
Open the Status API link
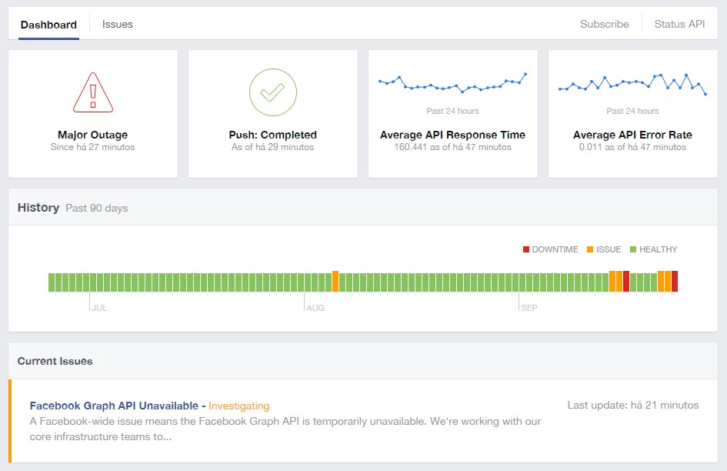[x=679, y=24]
